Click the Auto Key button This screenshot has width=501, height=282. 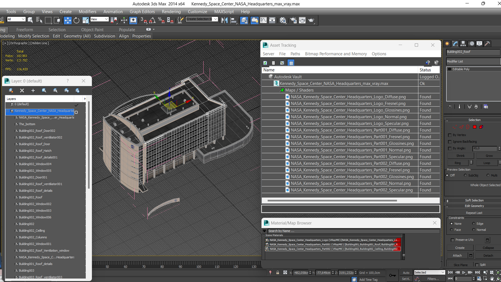(406, 273)
